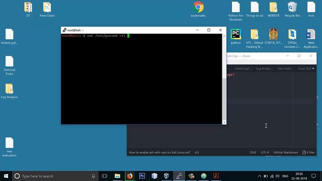Switch to the Linux Syst tab in Atom

[305, 68]
